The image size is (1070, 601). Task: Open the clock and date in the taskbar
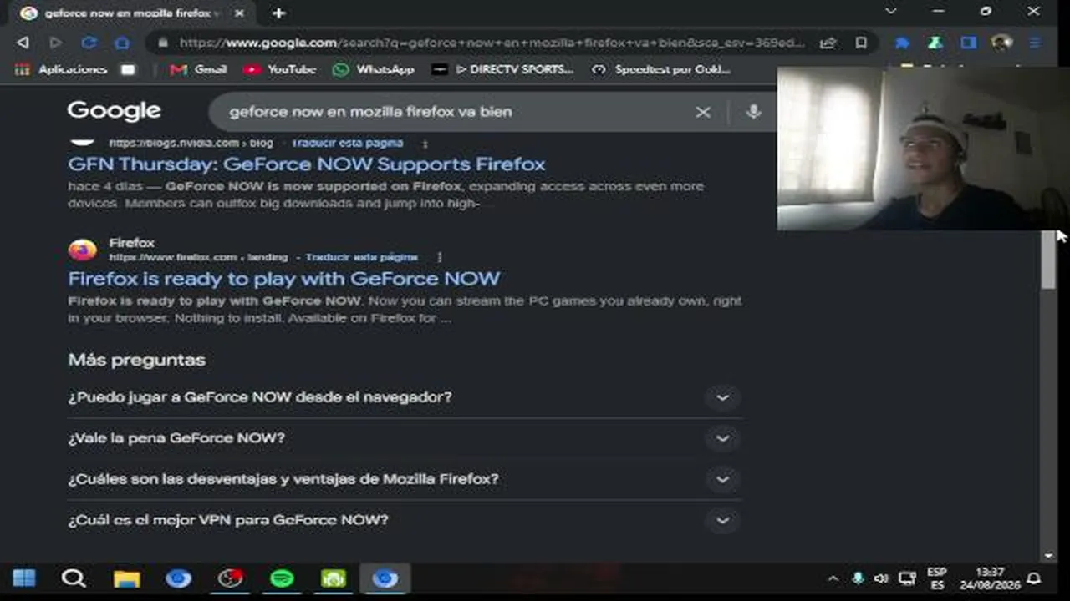990,578
